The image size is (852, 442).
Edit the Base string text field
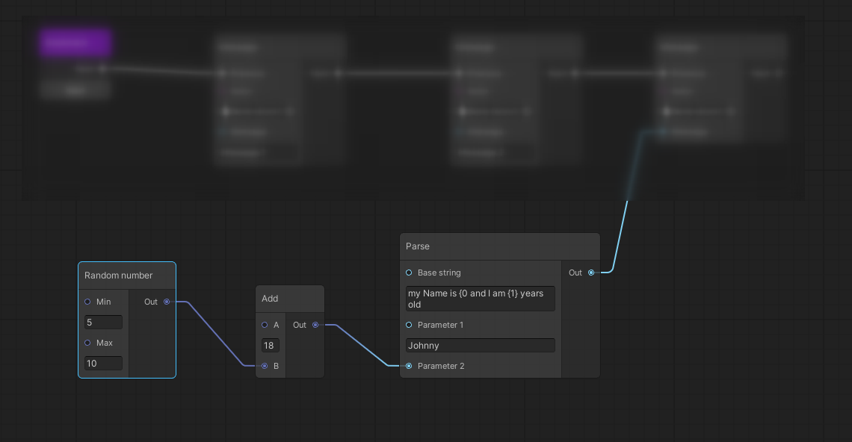tap(481, 299)
